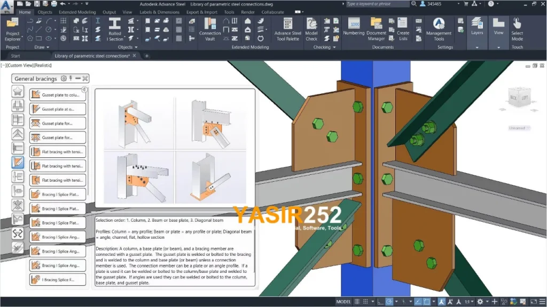Toggle snap mode in status bar
547x307 pixels.
pos(365,302)
